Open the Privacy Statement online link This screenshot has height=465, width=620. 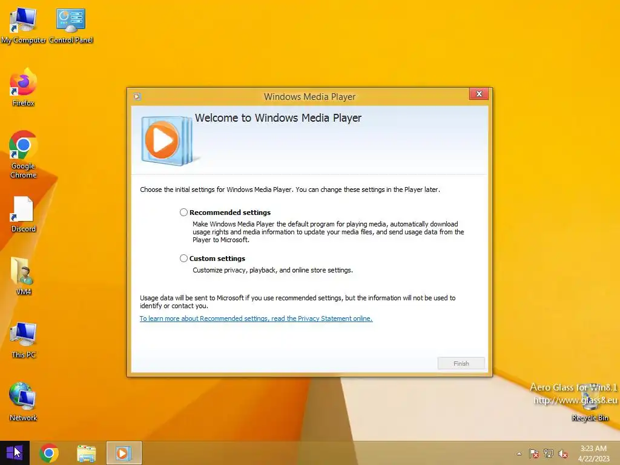pos(256,318)
